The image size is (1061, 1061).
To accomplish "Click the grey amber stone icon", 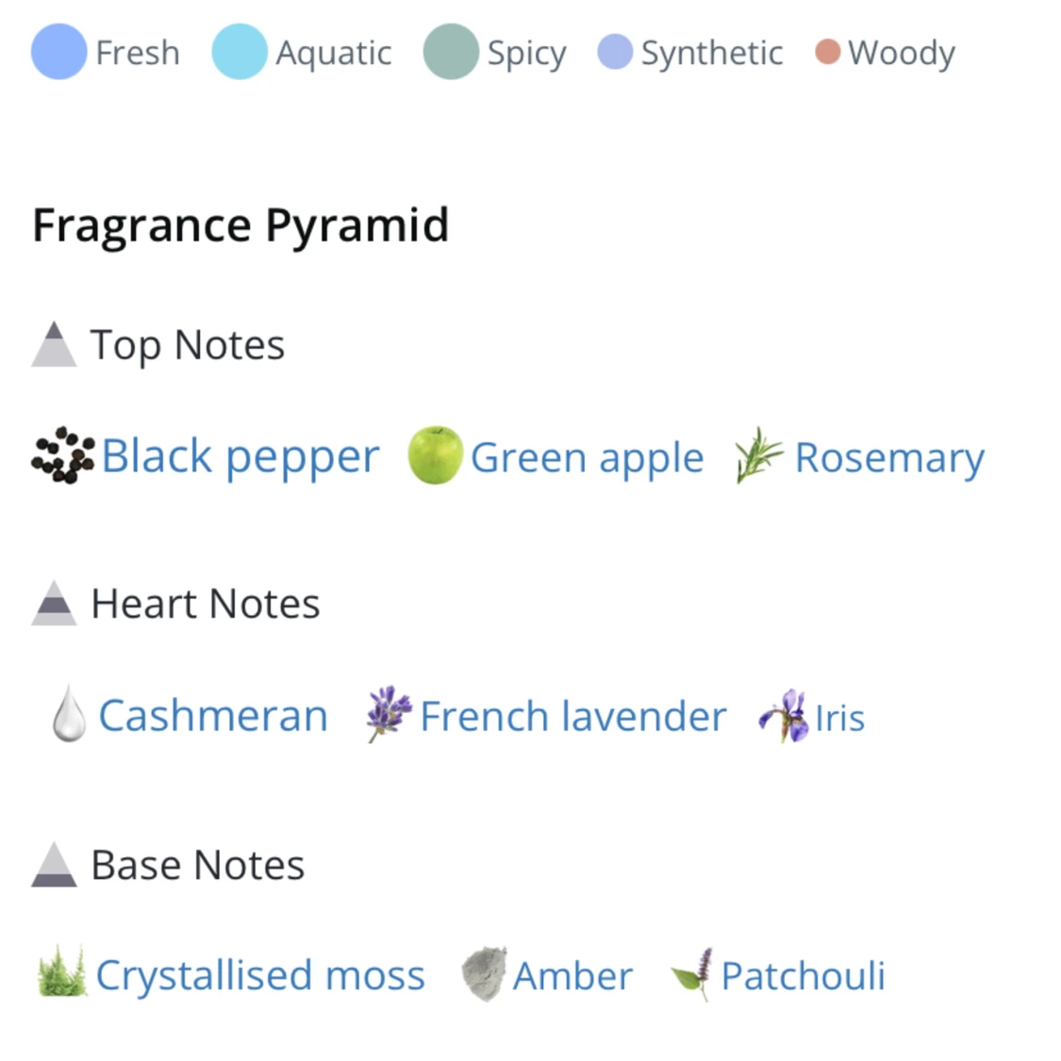I will [x=484, y=973].
